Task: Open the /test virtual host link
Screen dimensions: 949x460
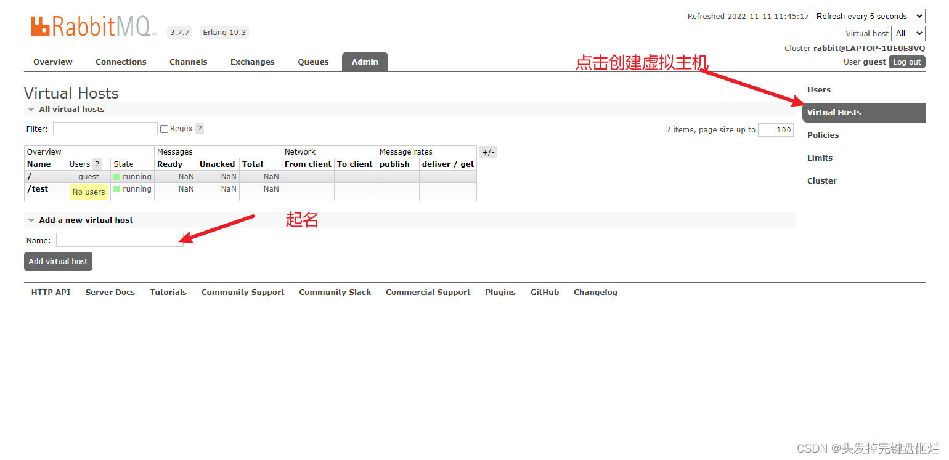Action: (38, 189)
